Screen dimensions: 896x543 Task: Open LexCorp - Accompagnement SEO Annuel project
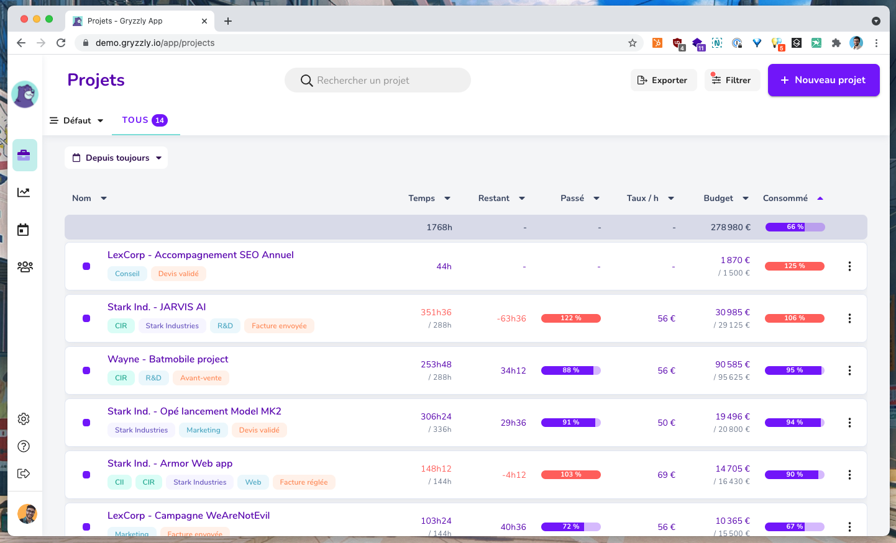coord(201,255)
